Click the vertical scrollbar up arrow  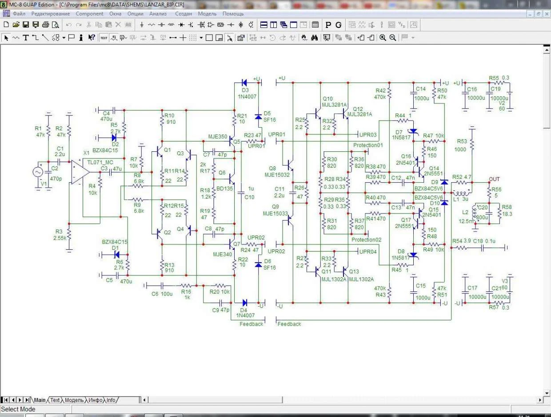pyautogui.click(x=547, y=50)
